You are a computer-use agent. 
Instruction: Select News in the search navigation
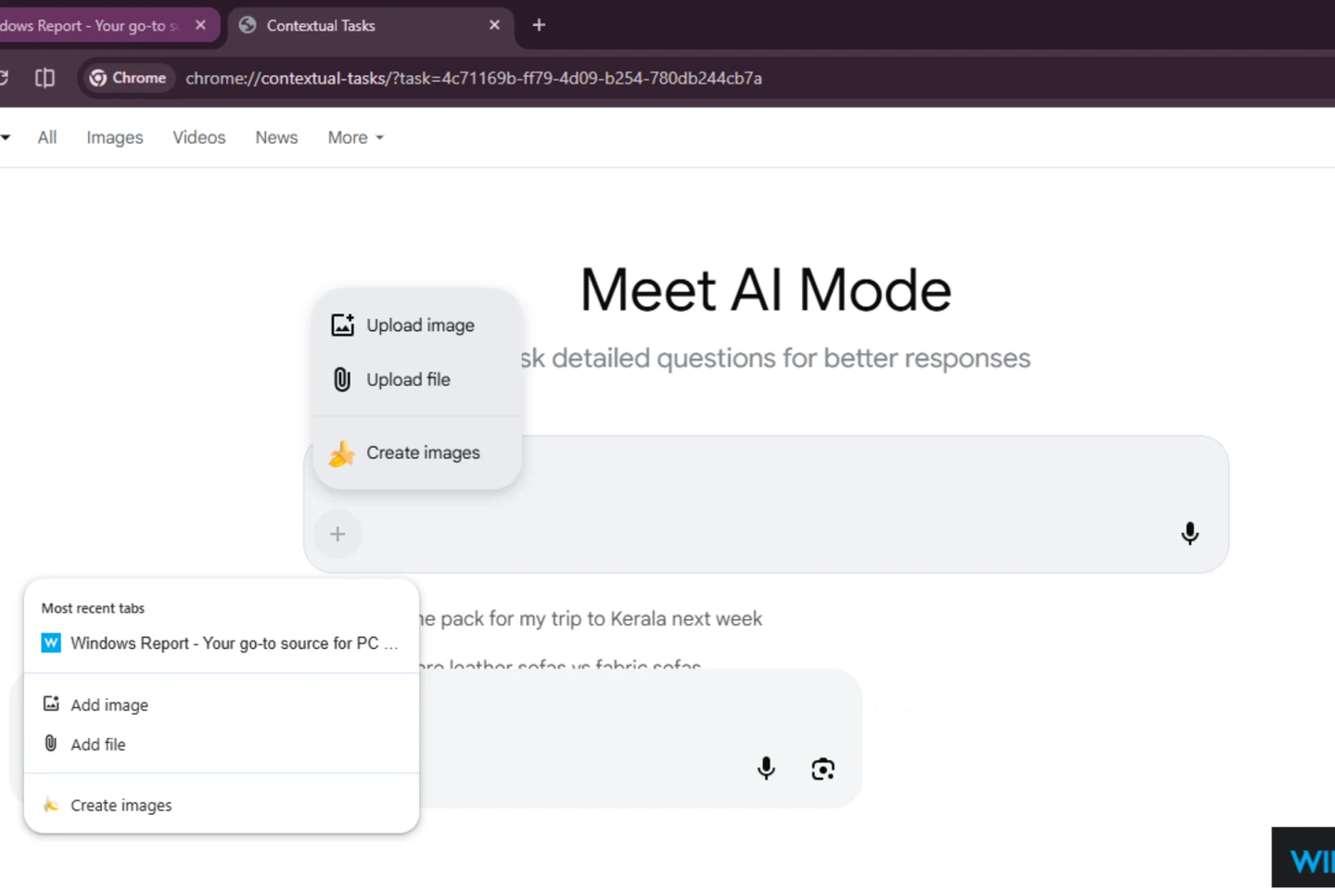[x=275, y=137]
